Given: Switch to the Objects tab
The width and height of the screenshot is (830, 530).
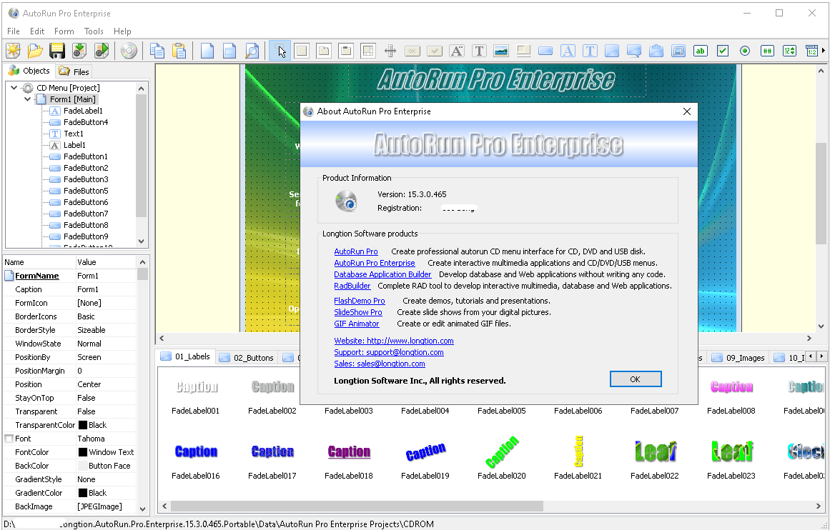Looking at the screenshot, I should click(x=29, y=70).
